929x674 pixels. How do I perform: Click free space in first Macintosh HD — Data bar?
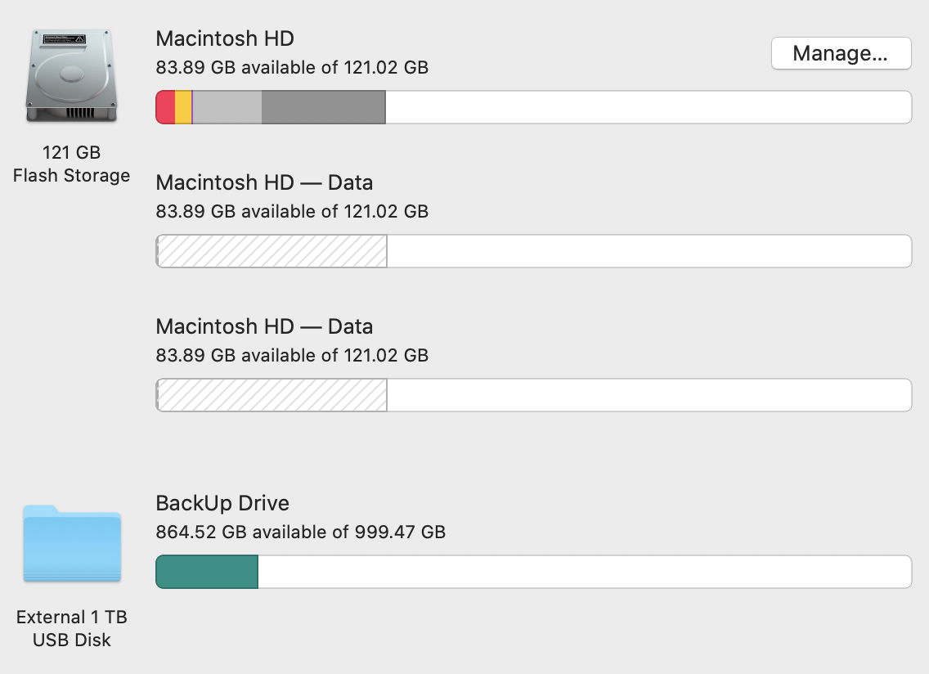(x=649, y=251)
